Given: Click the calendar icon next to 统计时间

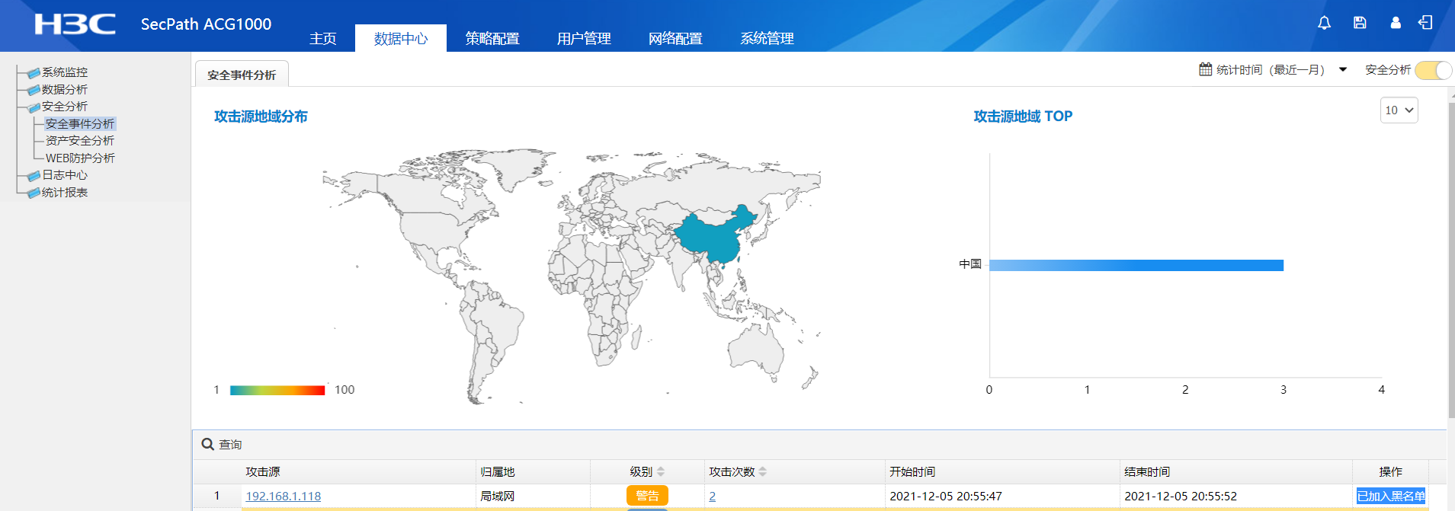Looking at the screenshot, I should [x=1205, y=69].
